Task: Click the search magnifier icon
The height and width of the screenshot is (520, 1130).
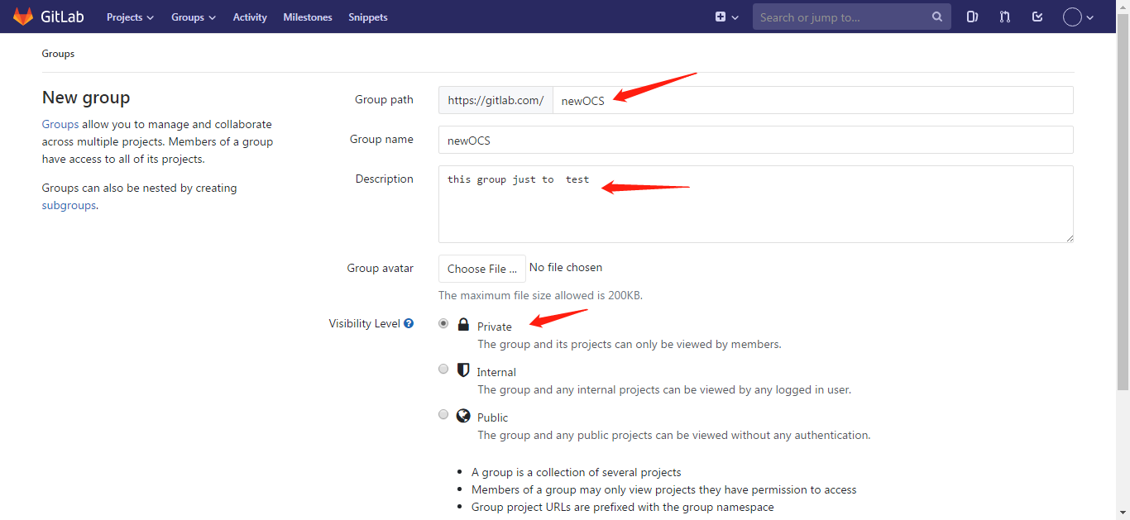Action: click(x=936, y=17)
